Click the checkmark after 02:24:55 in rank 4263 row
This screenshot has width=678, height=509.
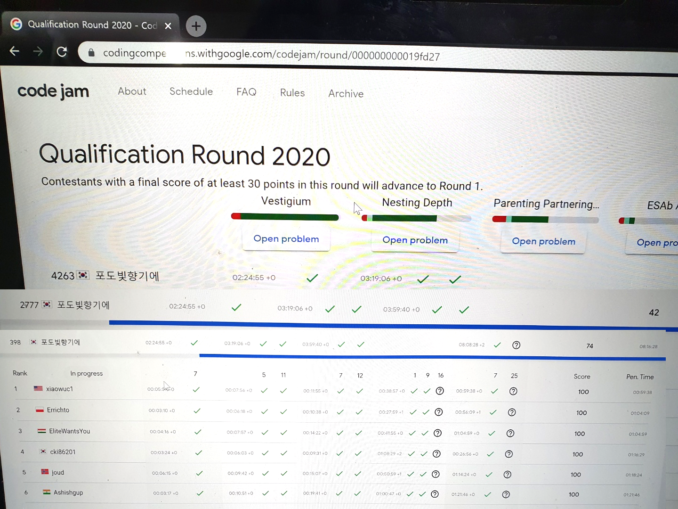(312, 278)
